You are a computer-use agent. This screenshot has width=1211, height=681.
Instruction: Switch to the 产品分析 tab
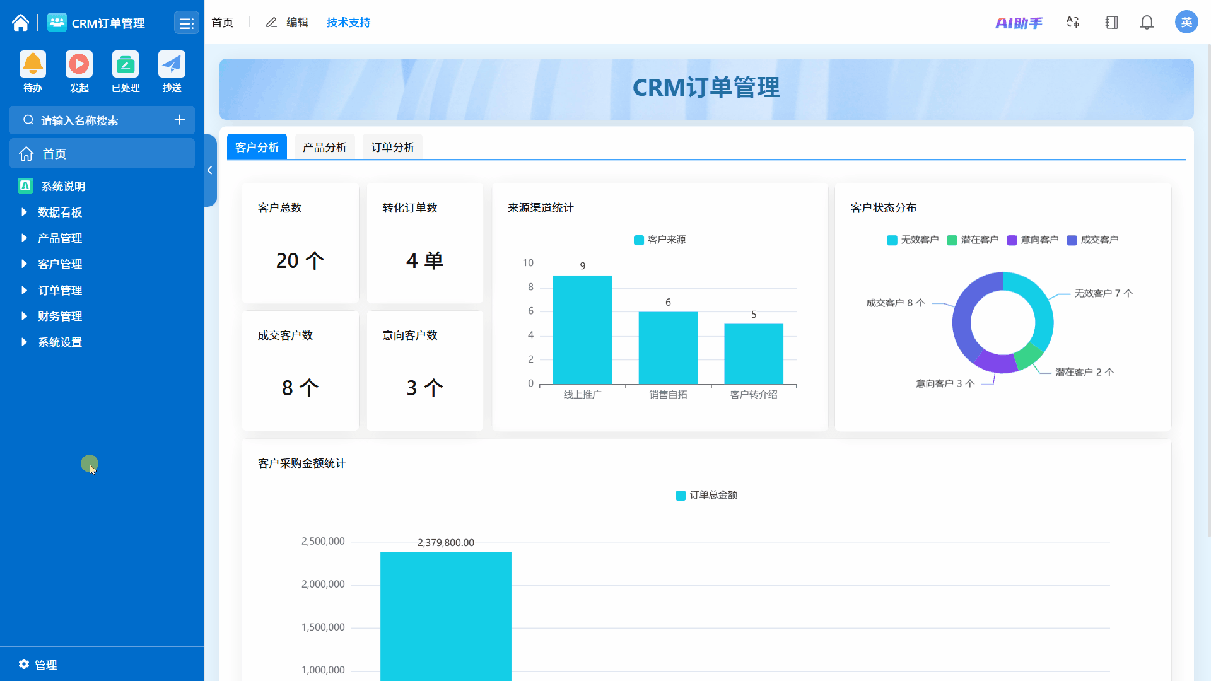(325, 147)
